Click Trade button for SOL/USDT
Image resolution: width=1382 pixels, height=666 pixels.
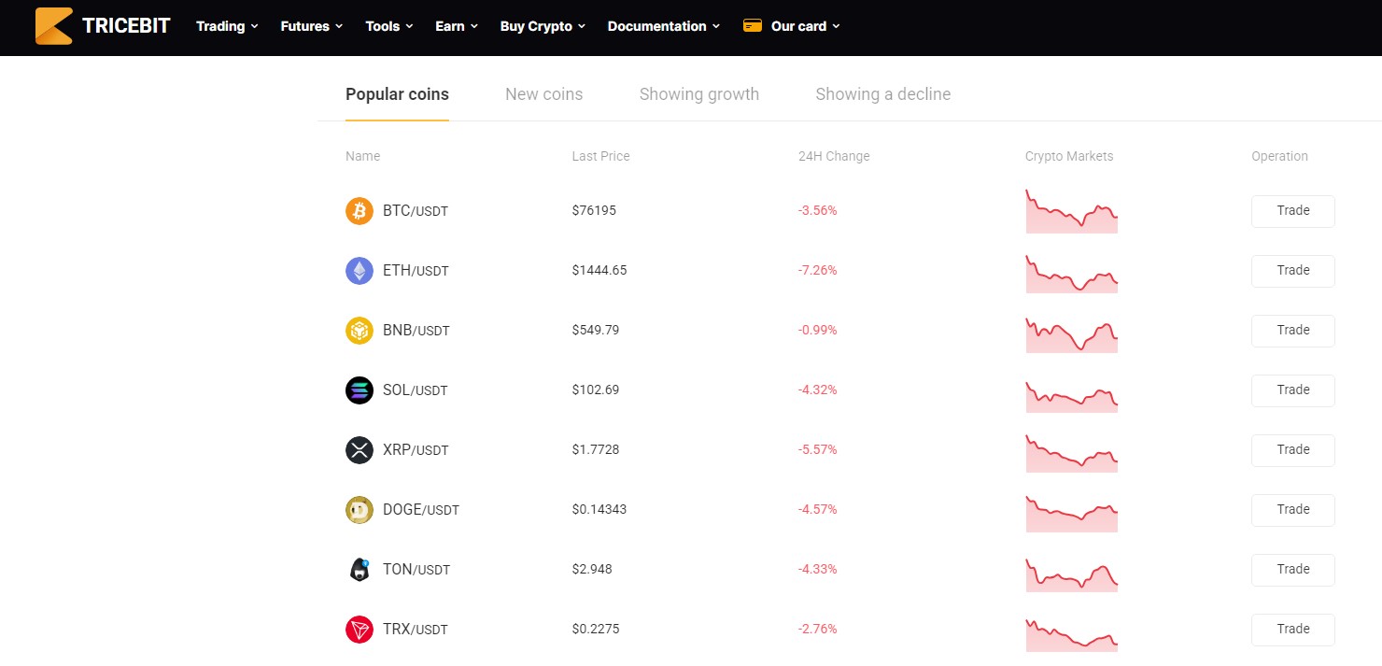tap(1293, 390)
